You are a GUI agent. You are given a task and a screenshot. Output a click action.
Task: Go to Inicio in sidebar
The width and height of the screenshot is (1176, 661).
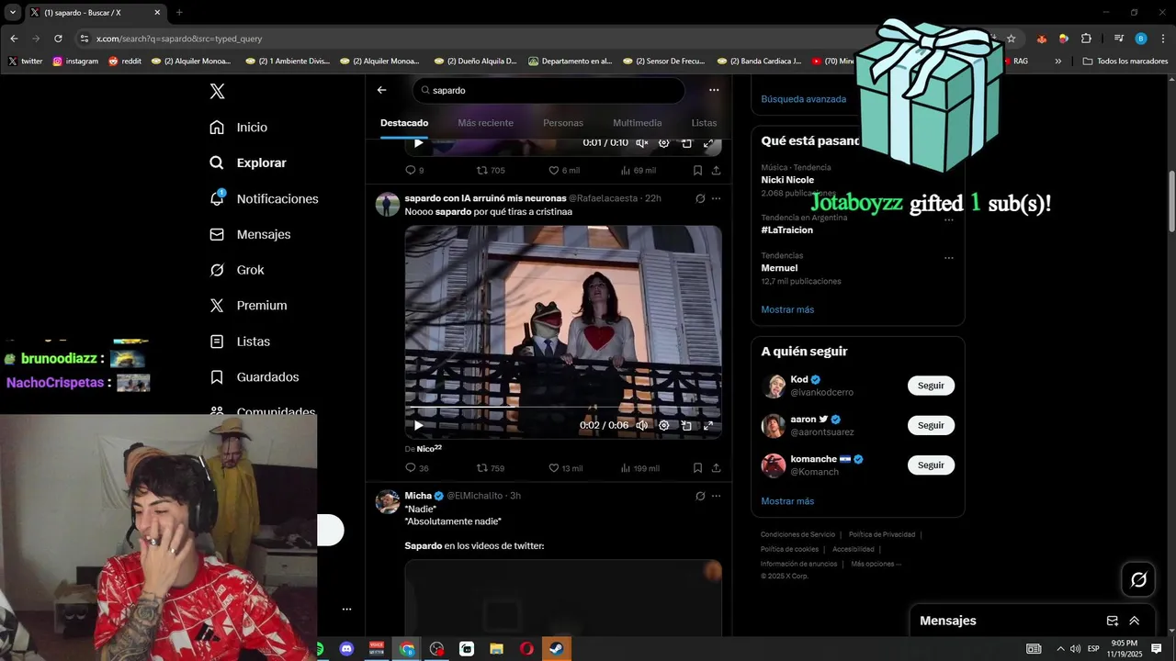(x=238, y=127)
